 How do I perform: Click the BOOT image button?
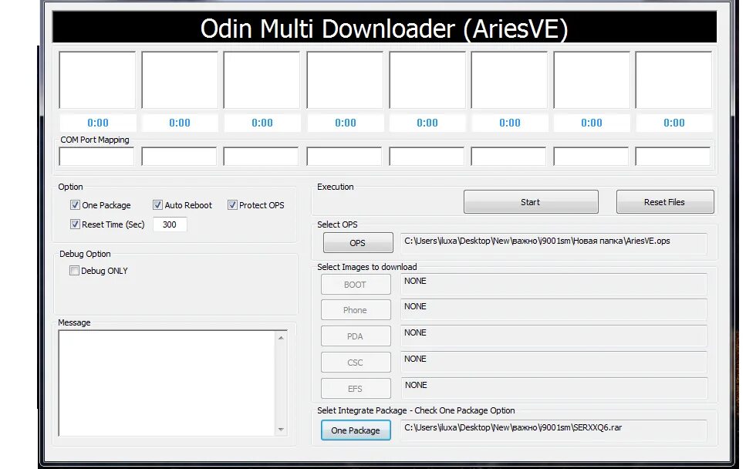[356, 285]
